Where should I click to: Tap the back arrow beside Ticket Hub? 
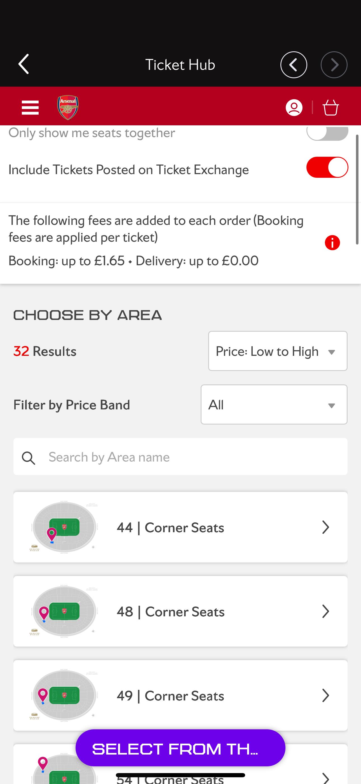[x=24, y=64]
